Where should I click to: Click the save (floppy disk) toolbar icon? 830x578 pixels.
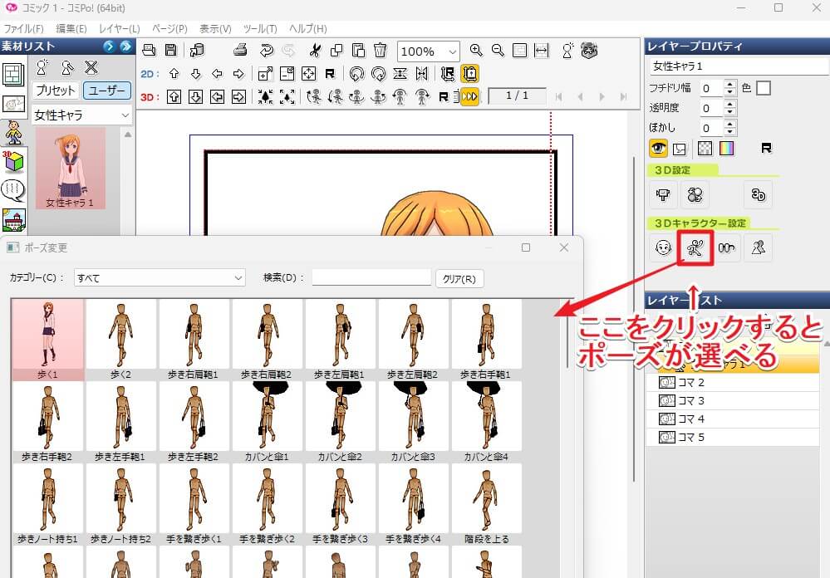click(x=170, y=51)
